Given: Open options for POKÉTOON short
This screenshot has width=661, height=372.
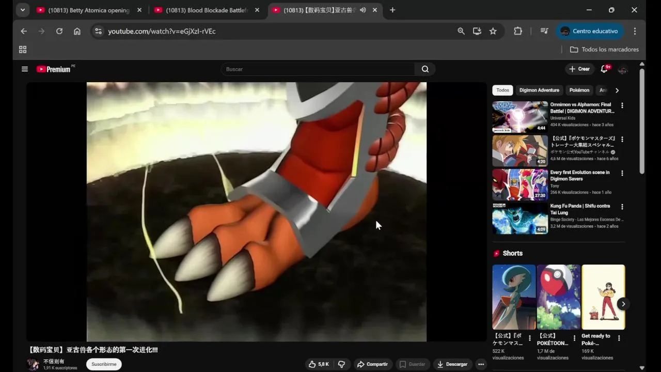Looking at the screenshot, I should click(x=574, y=338).
